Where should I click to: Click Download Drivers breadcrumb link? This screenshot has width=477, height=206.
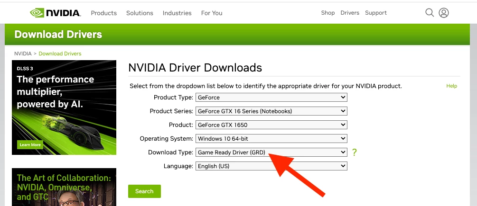coord(60,54)
